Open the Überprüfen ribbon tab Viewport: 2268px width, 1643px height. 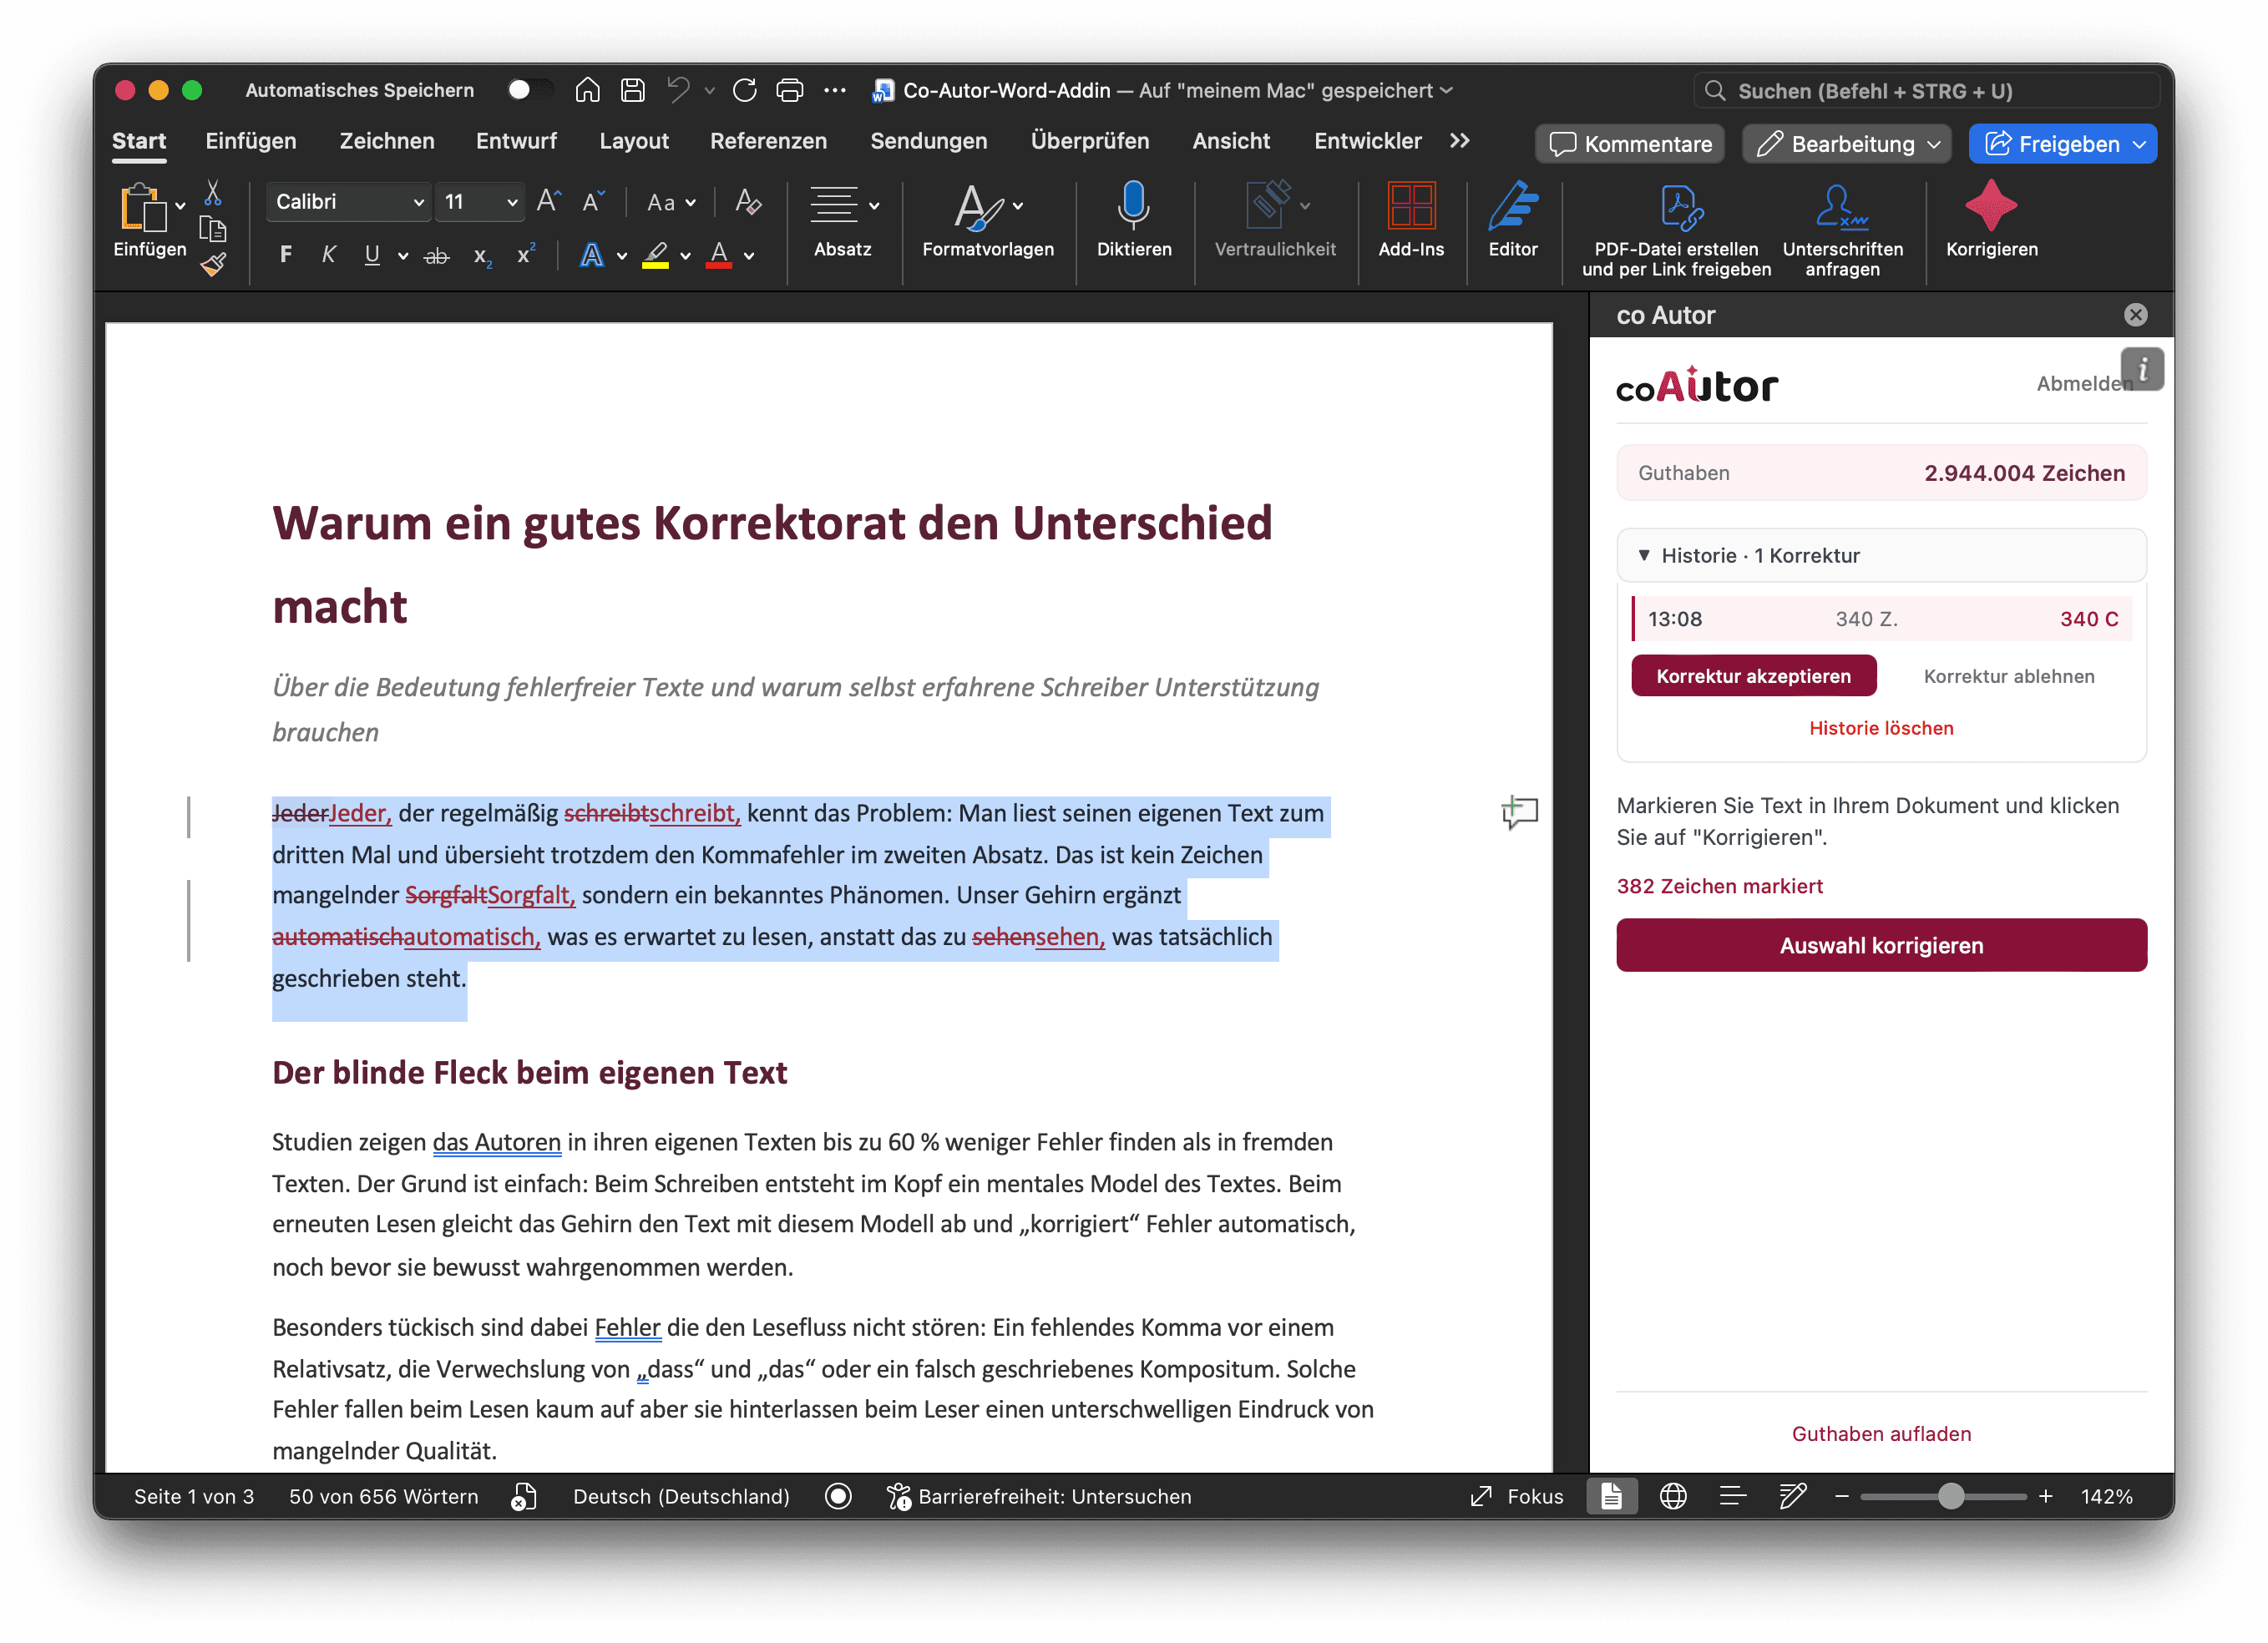1090,141
